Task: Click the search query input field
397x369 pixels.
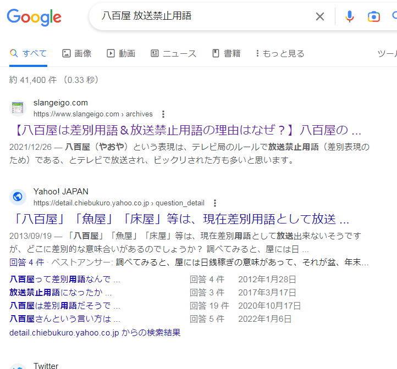Action: tap(202, 16)
